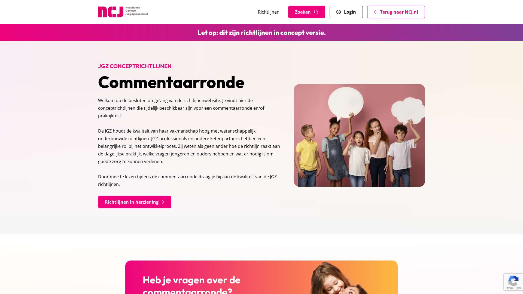Click the JGZ CONCEPTRICHTLIJNEN label

point(135,66)
